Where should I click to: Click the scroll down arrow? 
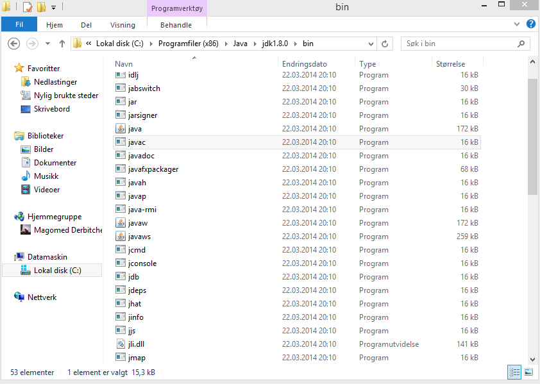click(x=532, y=359)
